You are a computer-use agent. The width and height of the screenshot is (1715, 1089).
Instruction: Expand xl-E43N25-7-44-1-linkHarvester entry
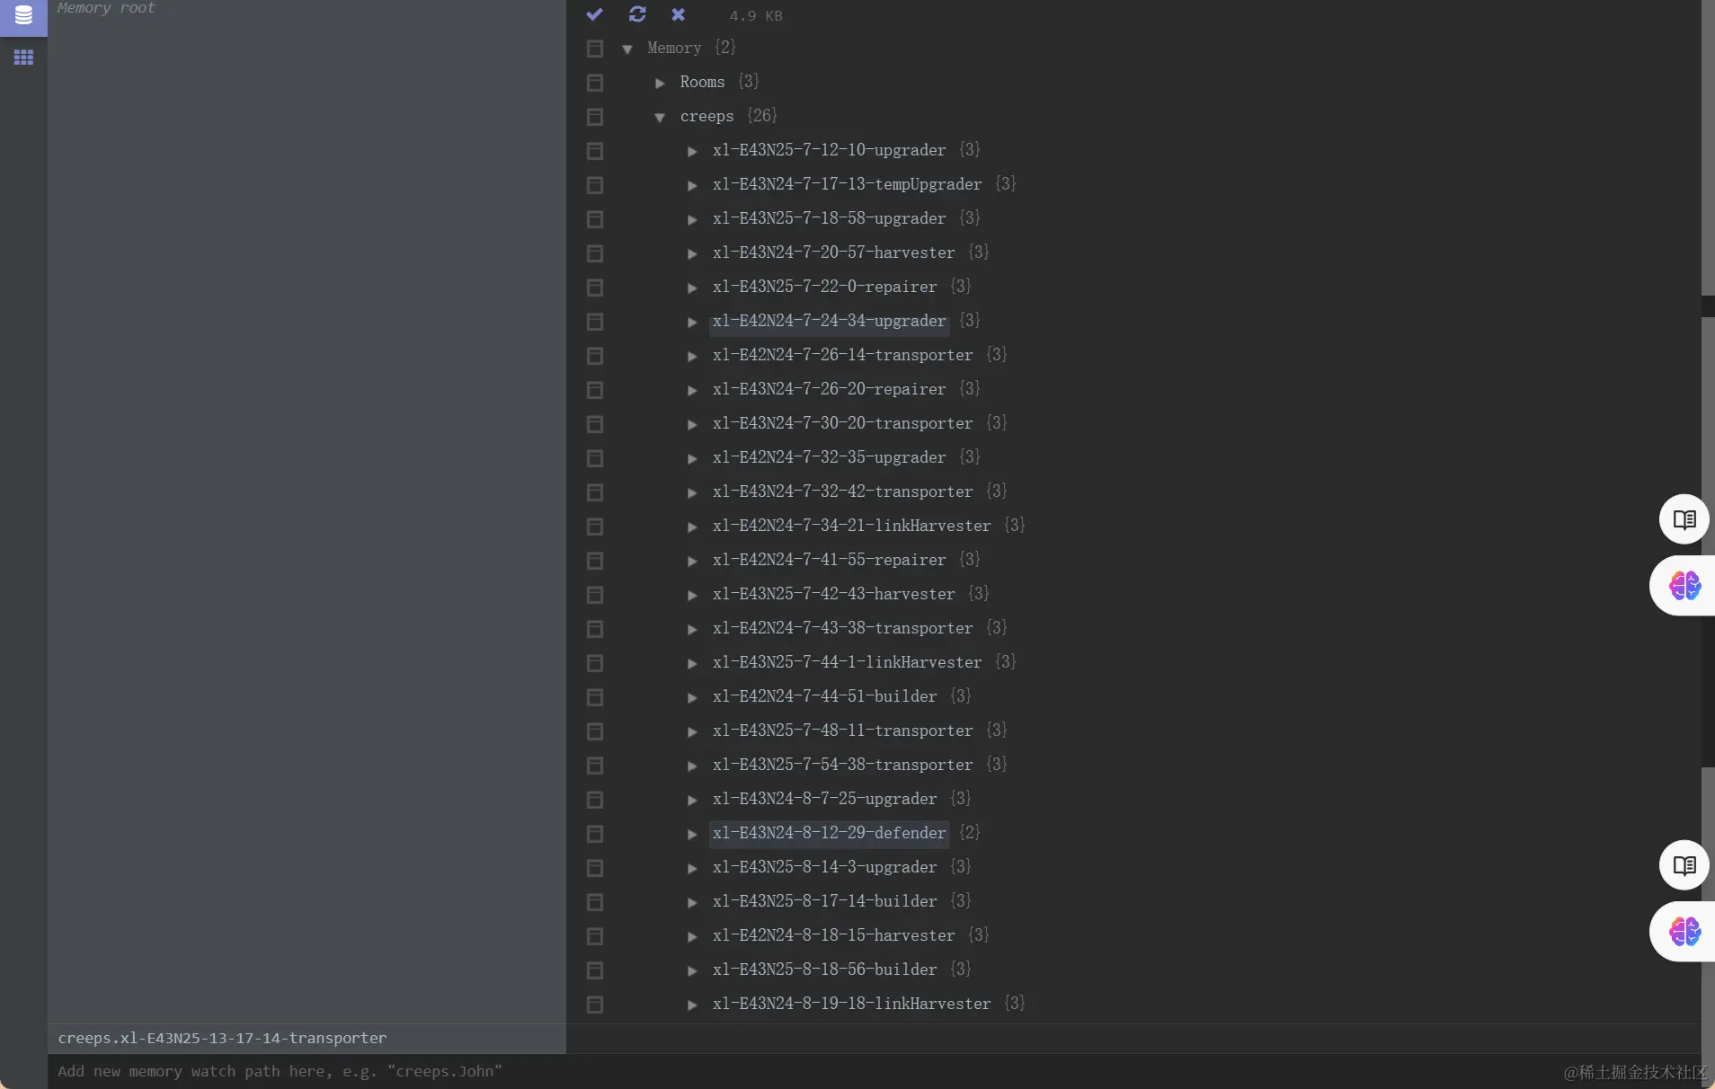coord(692,663)
